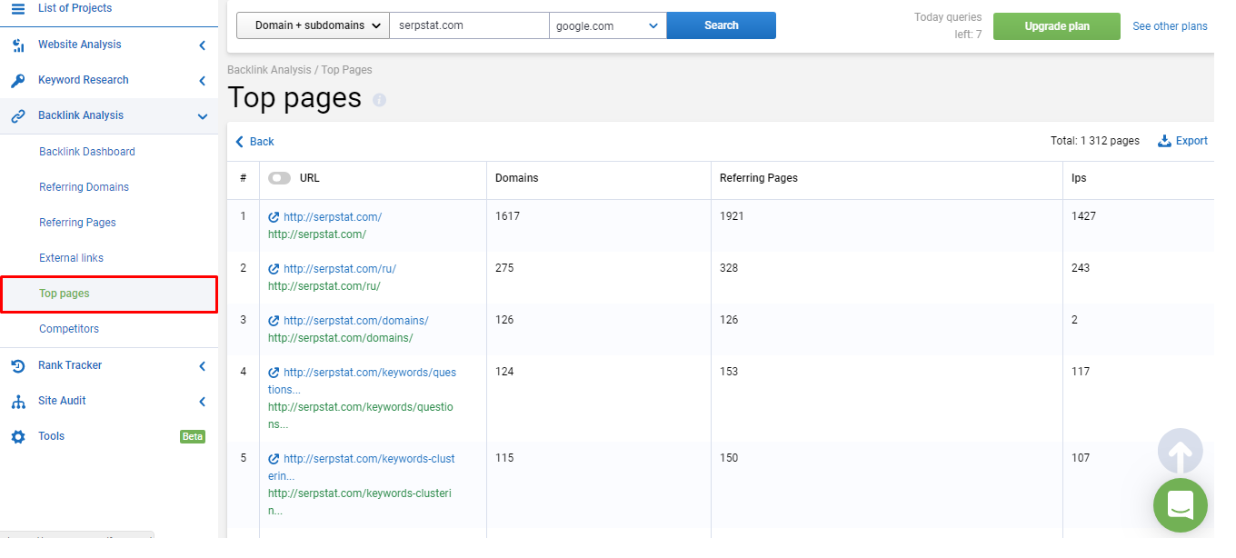Click the Export link text
The height and width of the screenshot is (558, 1236).
click(x=1191, y=141)
